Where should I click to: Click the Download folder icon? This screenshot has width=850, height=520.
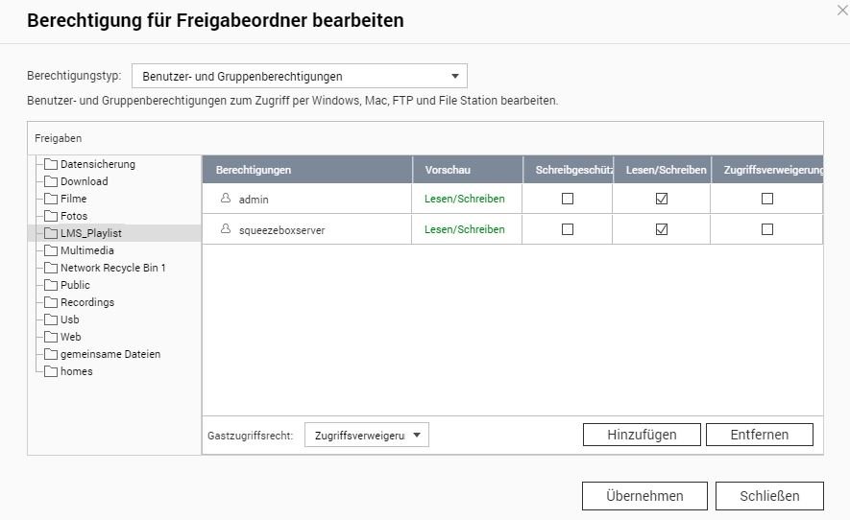point(52,181)
